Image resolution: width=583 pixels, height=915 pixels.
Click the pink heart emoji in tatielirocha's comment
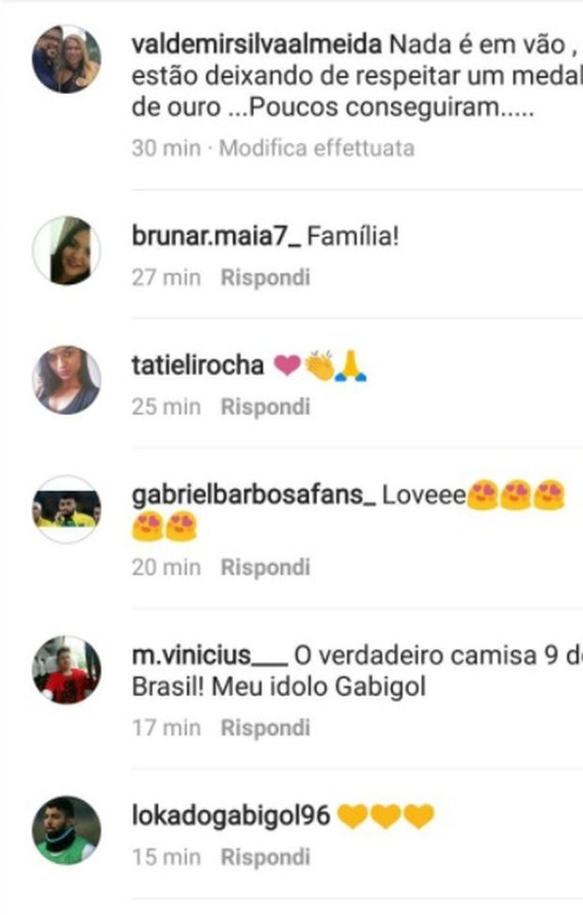point(287,366)
